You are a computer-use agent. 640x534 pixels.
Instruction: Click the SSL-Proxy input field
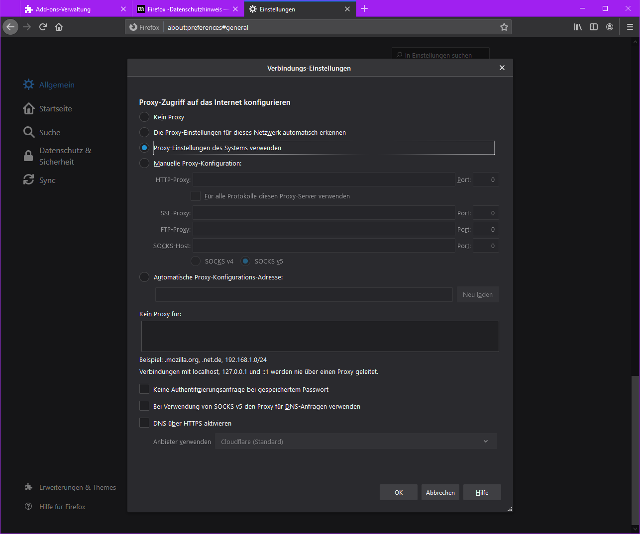click(324, 213)
